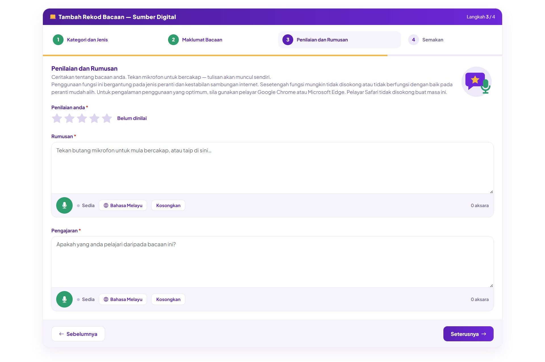
Task: Start microphone recording for Rumusan
Action: click(x=64, y=205)
